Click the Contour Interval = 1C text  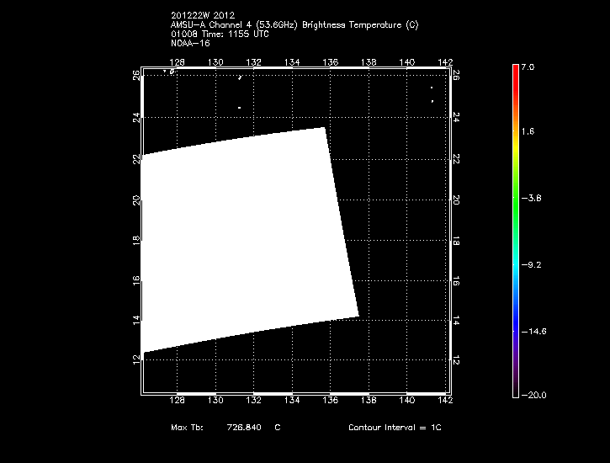coord(395,428)
